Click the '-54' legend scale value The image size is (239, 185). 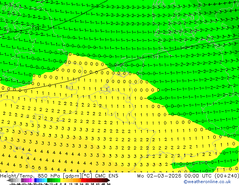pyautogui.click(x=12, y=184)
